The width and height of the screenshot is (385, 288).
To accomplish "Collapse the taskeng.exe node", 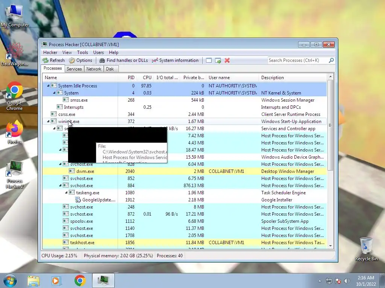I will click(x=66, y=192).
